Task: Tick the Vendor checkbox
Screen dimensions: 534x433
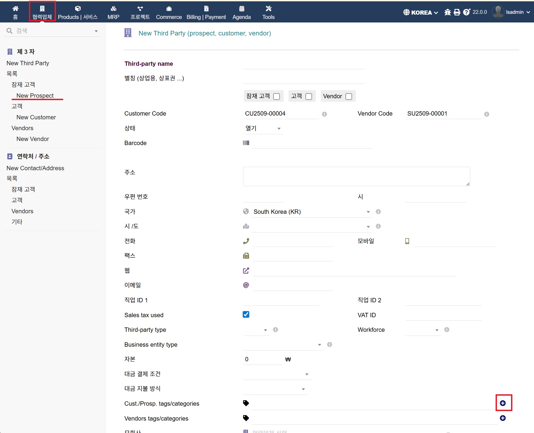Action: 349,97
